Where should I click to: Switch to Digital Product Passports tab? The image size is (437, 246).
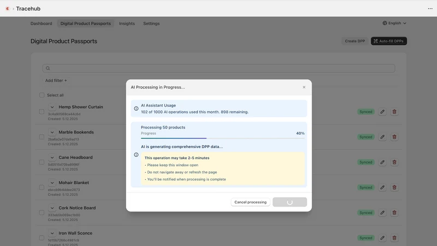click(x=86, y=24)
